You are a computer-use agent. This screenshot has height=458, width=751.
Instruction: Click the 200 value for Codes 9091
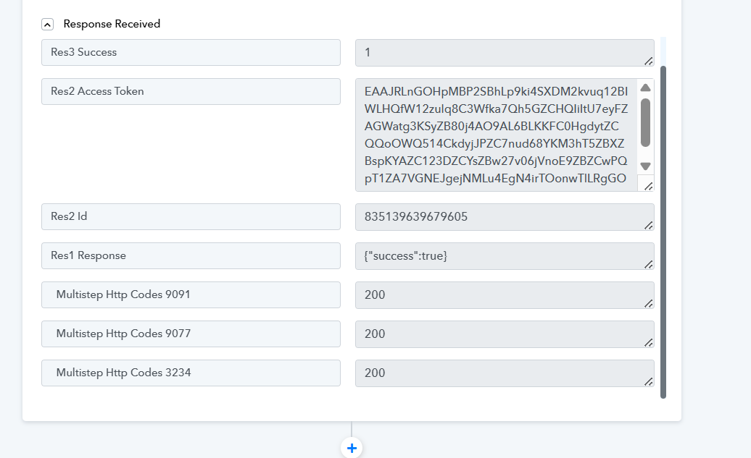500,295
